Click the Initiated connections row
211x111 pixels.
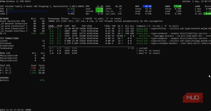click(22, 43)
